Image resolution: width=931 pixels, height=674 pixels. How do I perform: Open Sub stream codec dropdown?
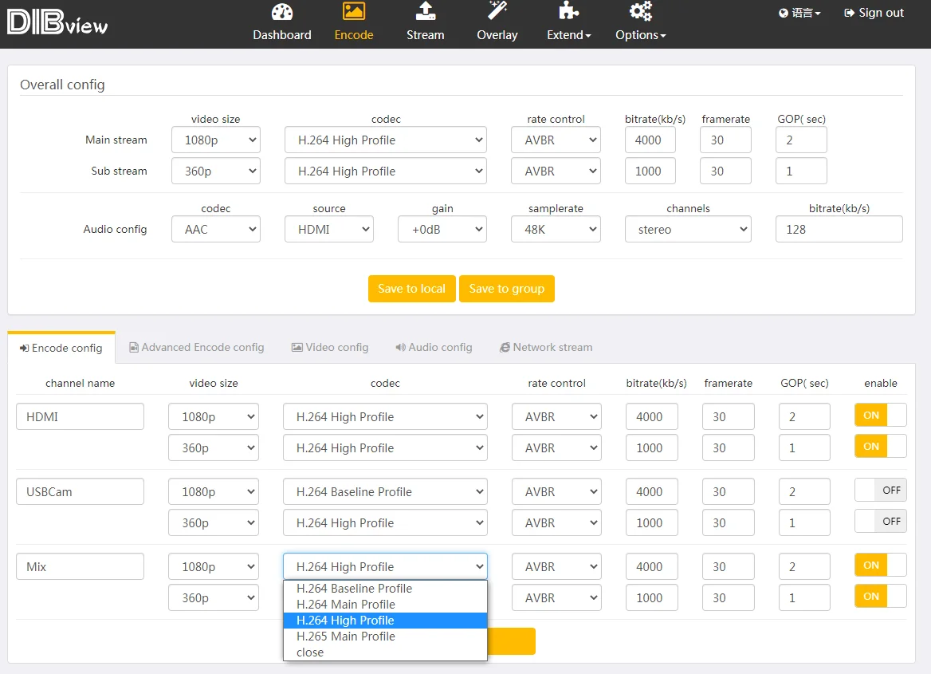[x=385, y=171]
